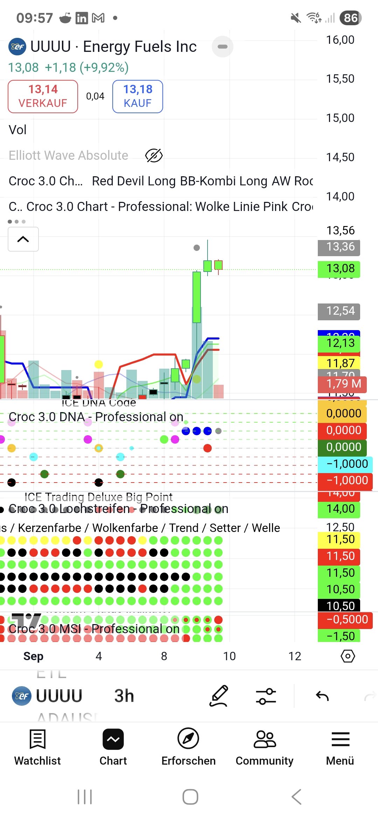Open the indicator settings sliders icon
378x820 pixels.
(266, 696)
